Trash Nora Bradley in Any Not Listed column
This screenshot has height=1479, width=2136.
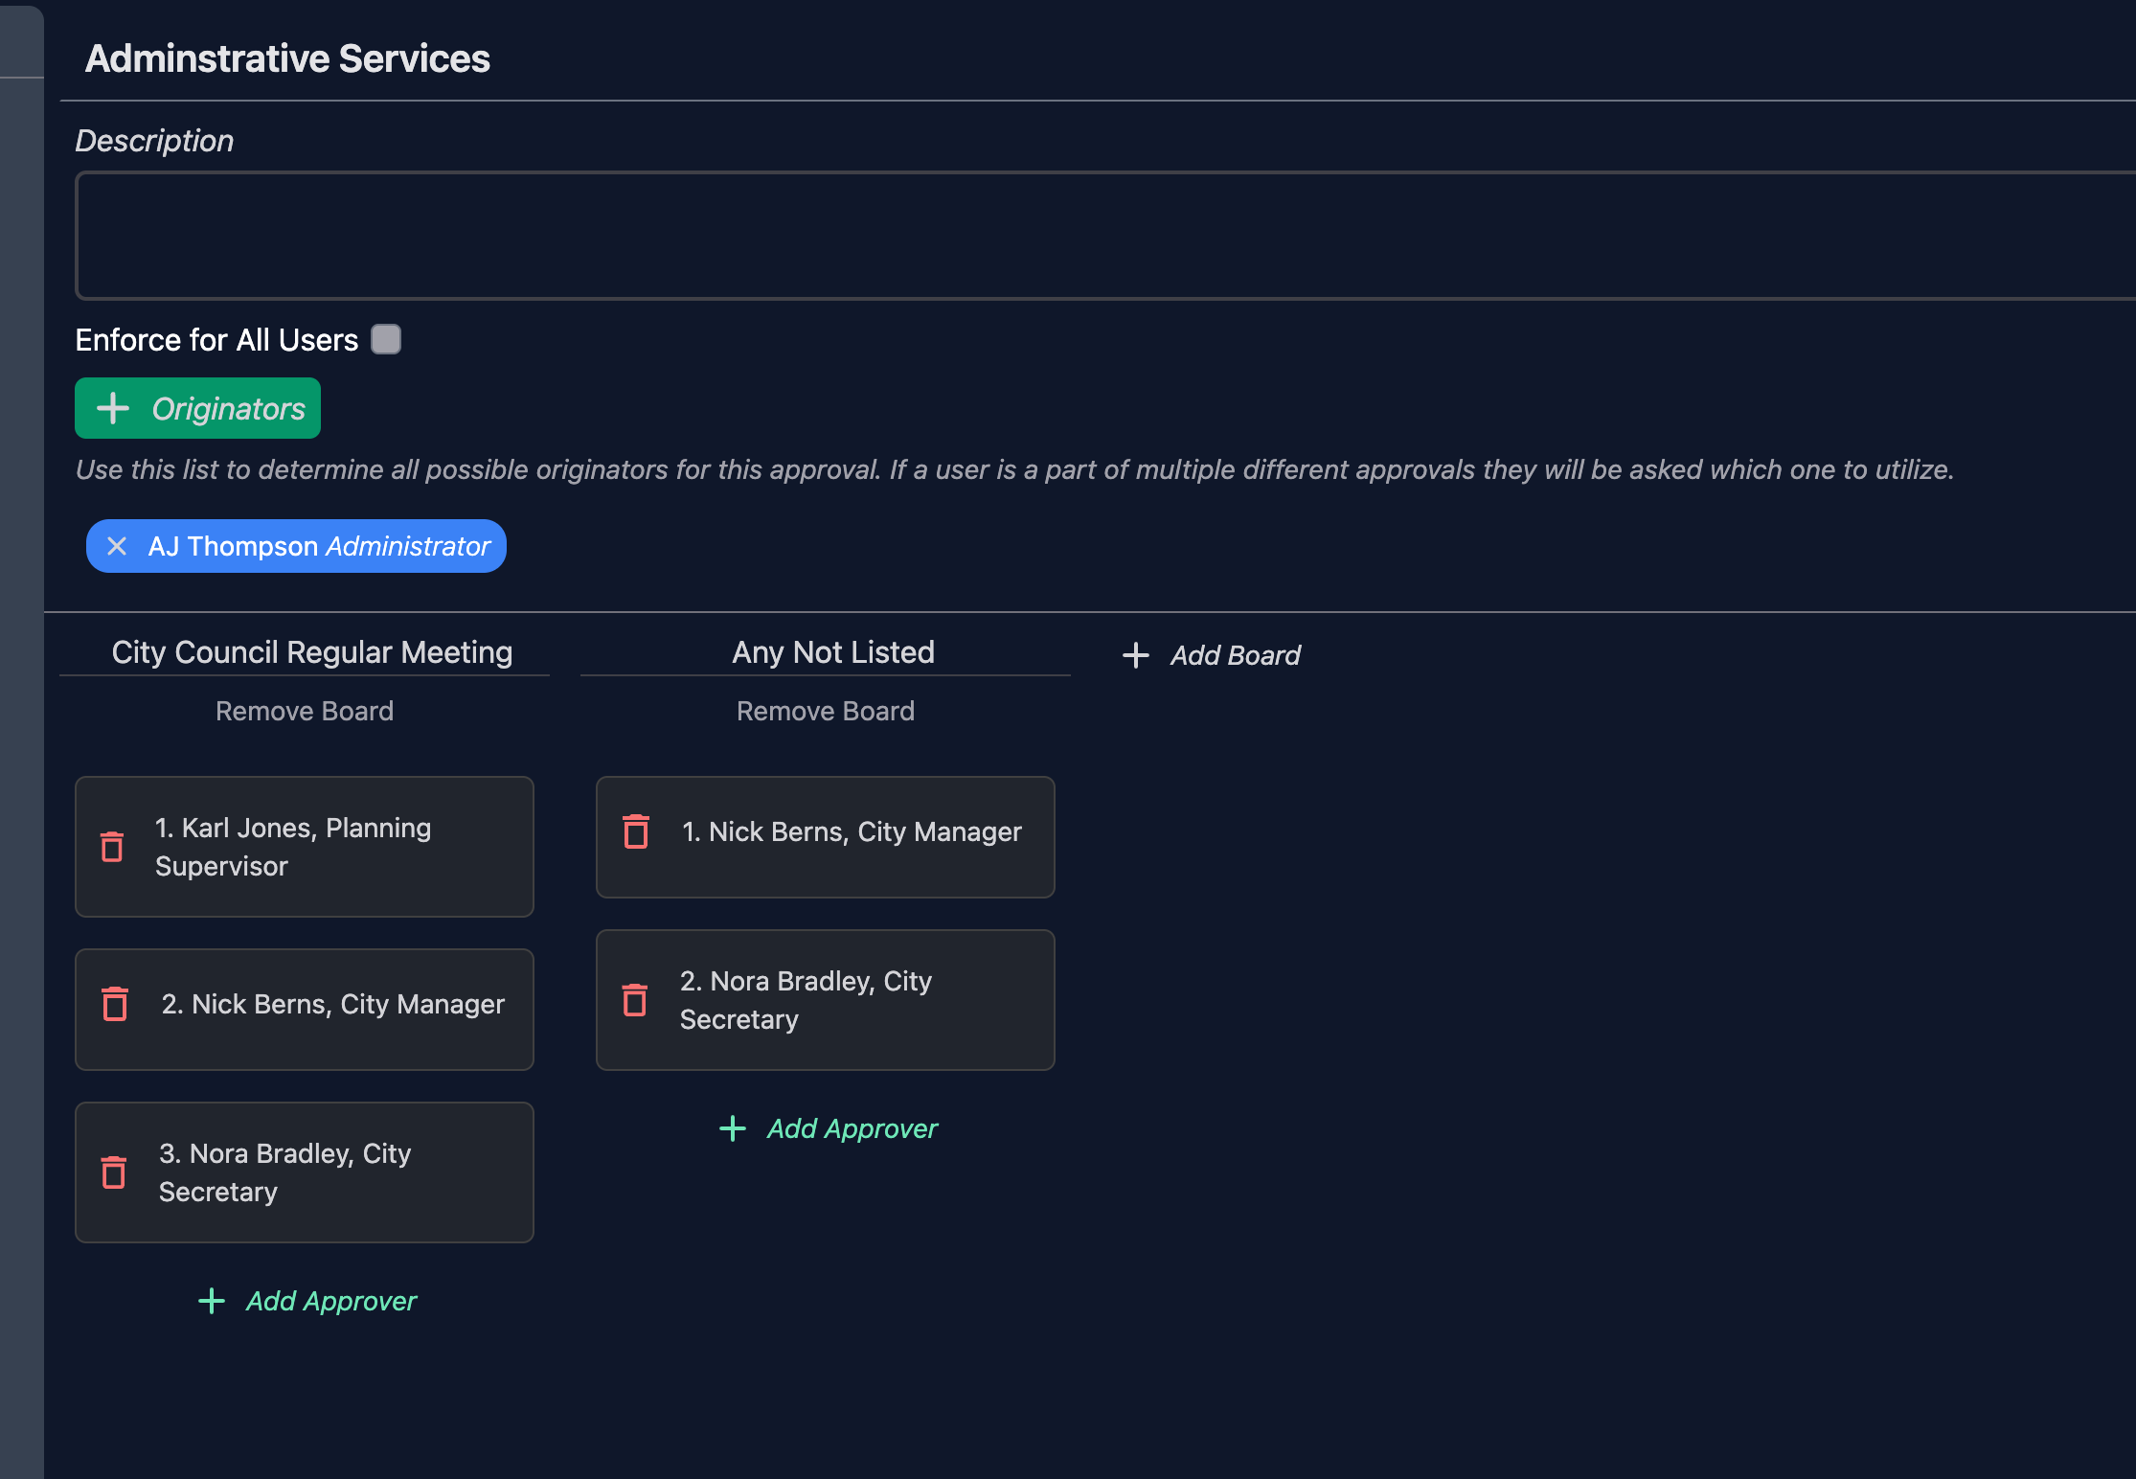635,1000
